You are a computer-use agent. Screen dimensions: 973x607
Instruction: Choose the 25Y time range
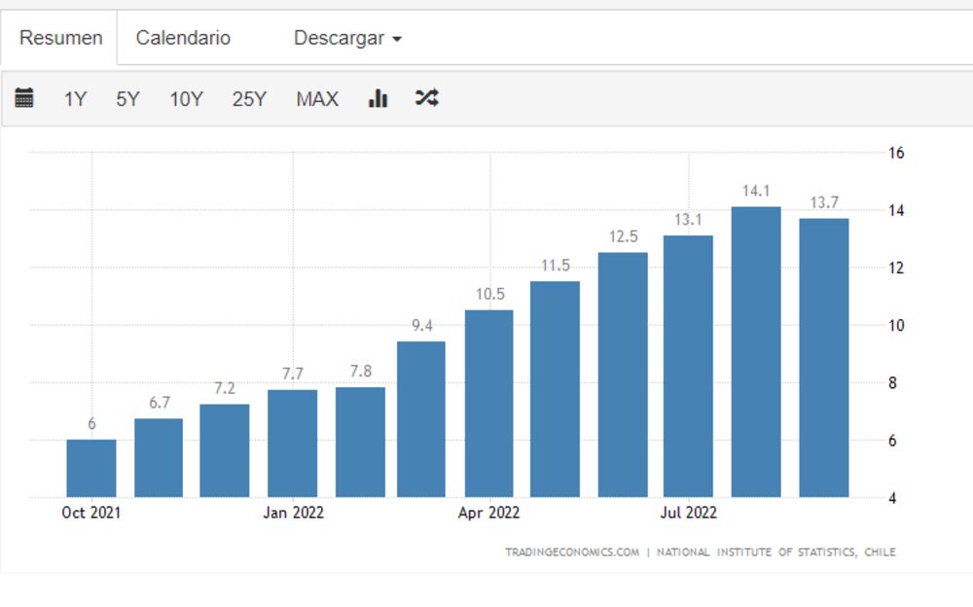click(250, 98)
